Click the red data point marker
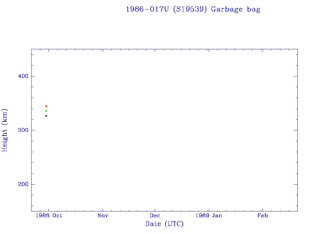This screenshot has height=235, width=313. 46,106
